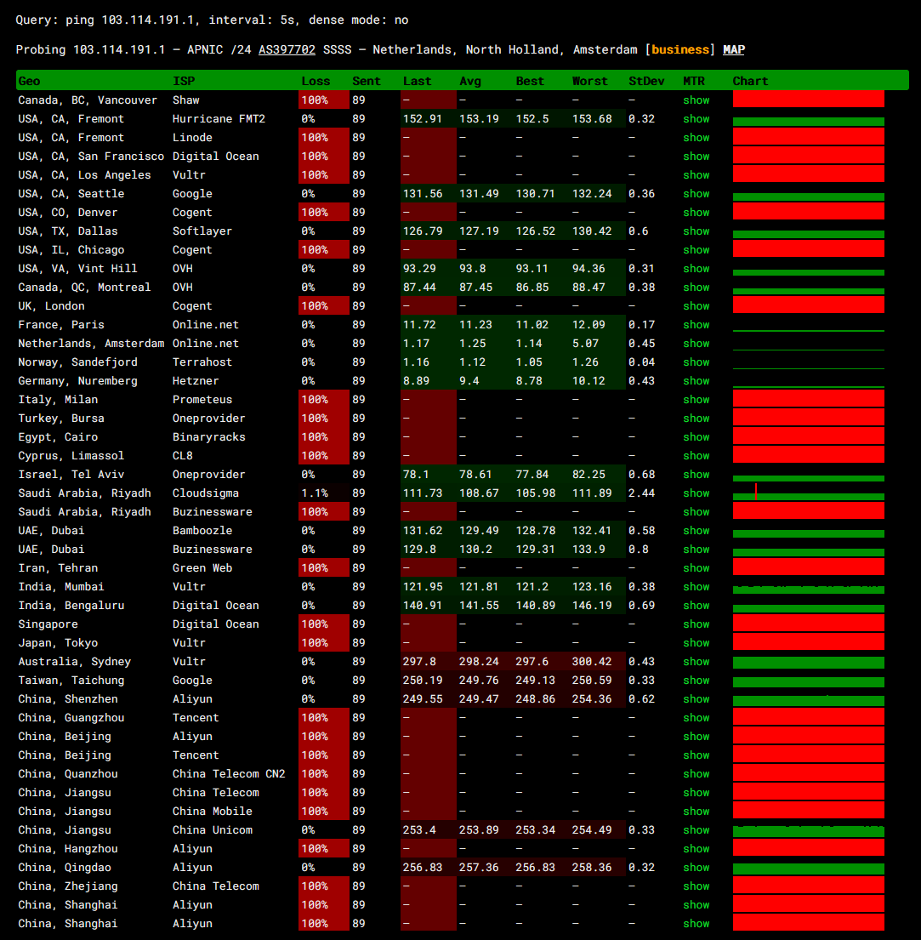921x940 pixels.
Task: Show MTR for Amsterdam Online.net row
Action: (x=696, y=343)
